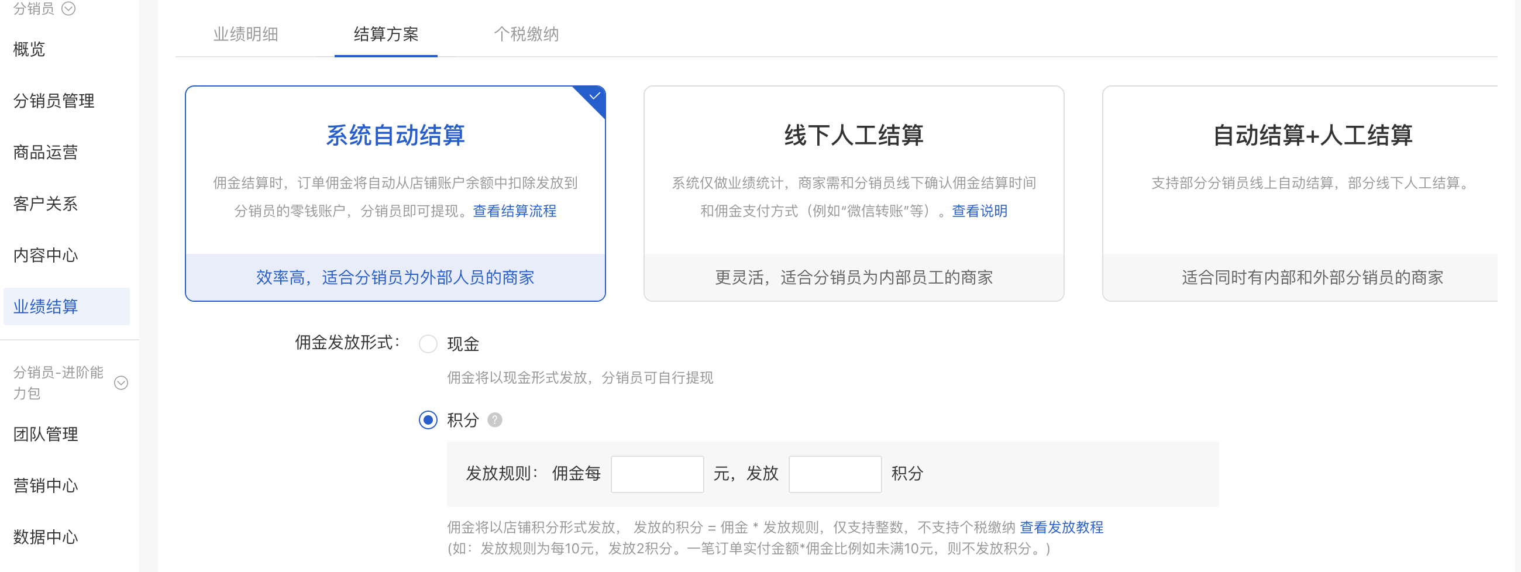
Task: Open the 查看说明 link
Action: (x=979, y=211)
